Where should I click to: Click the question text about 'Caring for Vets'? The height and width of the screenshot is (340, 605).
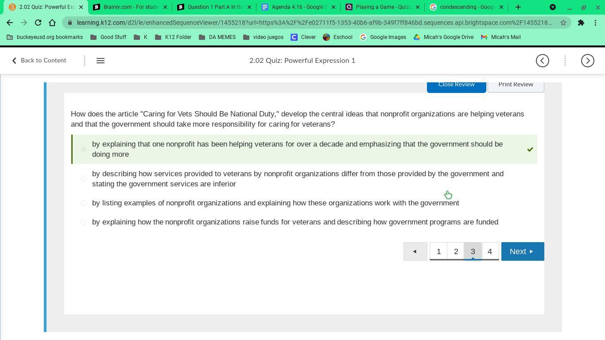tap(298, 119)
